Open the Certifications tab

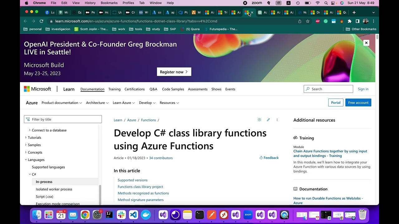click(135, 89)
